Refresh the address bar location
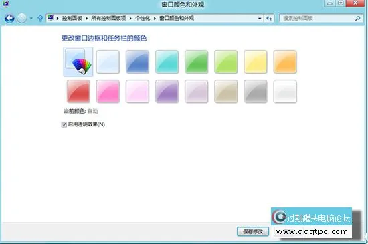368x244 pixels. pos(269,19)
